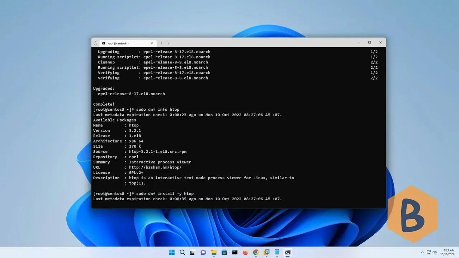Screen dimensions: 459x258
Task: Open Microsoft Store from the taskbar
Action: (x=224, y=252)
